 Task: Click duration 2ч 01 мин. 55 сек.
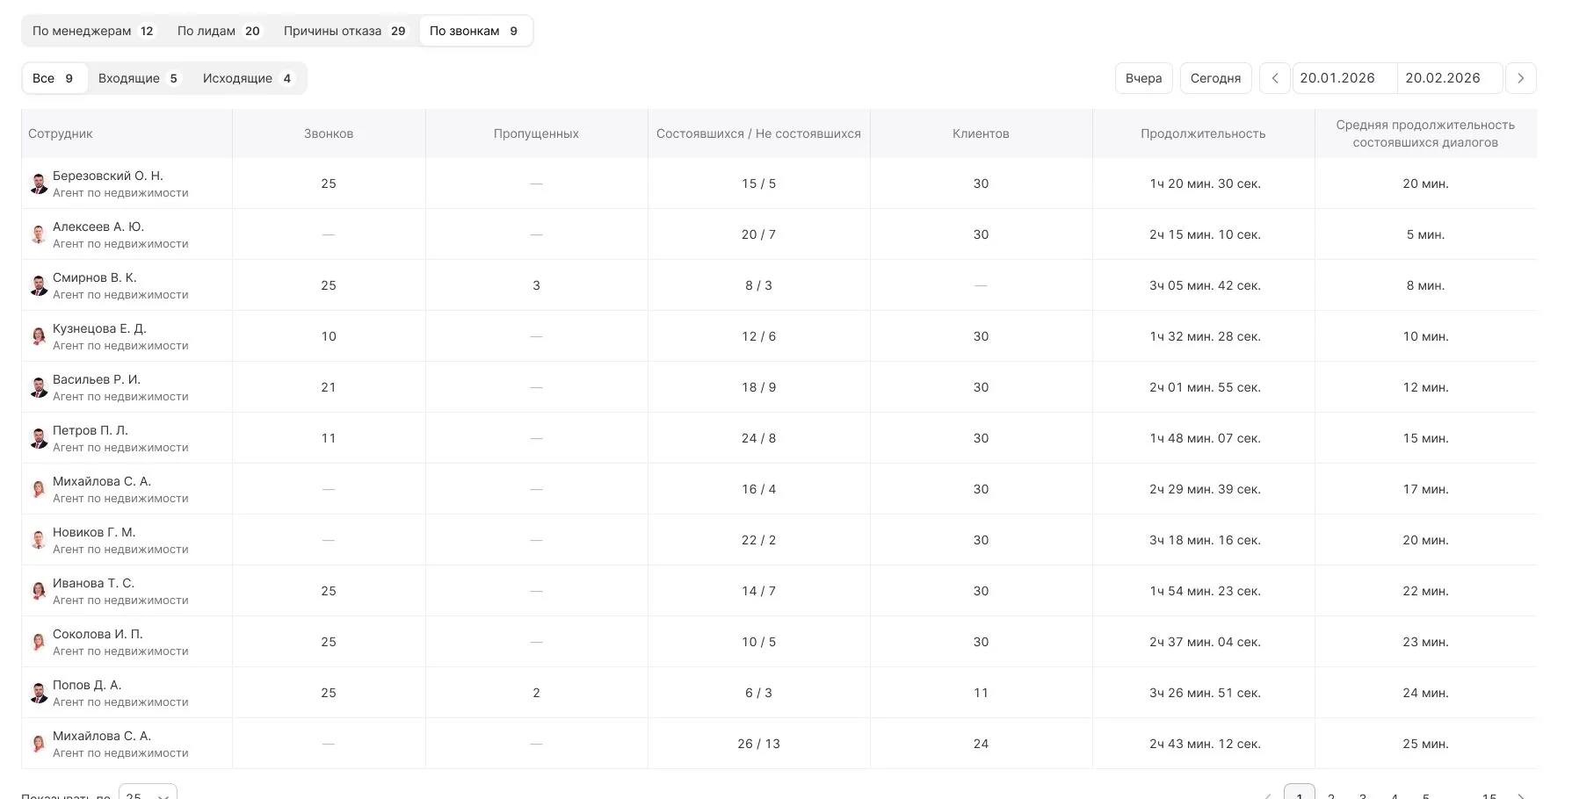[1205, 387]
